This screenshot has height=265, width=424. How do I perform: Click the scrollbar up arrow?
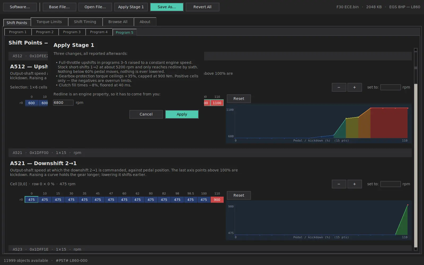(x=416, y=50)
